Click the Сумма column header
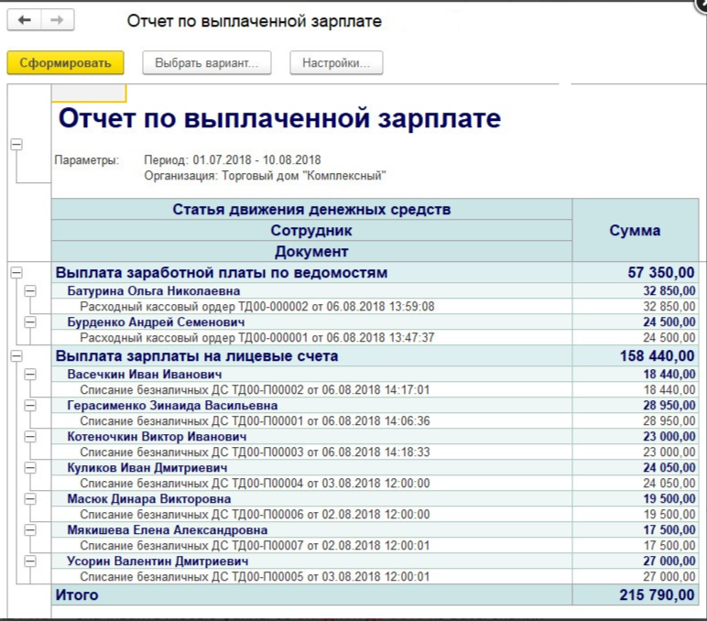Viewport: 707px width, 621px height. pyautogui.click(x=634, y=231)
